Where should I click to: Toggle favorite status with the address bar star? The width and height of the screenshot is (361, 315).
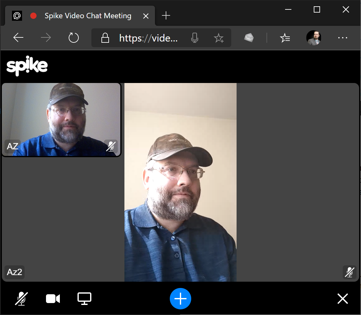(x=219, y=38)
